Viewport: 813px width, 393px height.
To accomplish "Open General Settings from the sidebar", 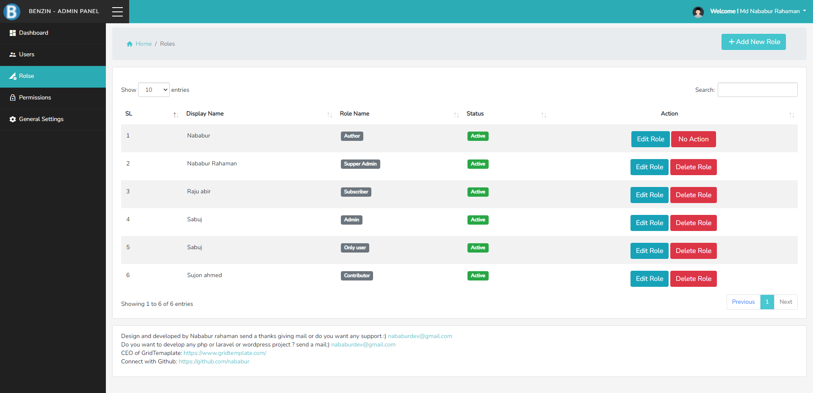I will tap(53, 119).
